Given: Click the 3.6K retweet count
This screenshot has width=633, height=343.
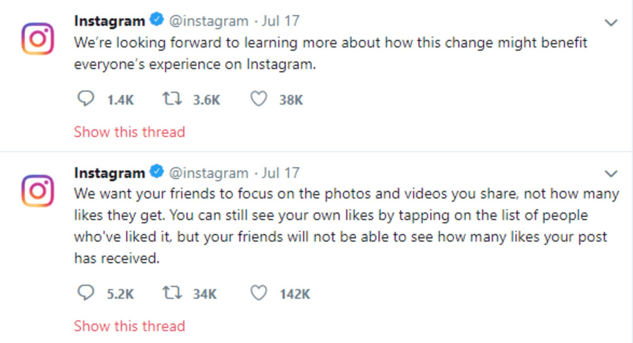Looking at the screenshot, I should (206, 100).
